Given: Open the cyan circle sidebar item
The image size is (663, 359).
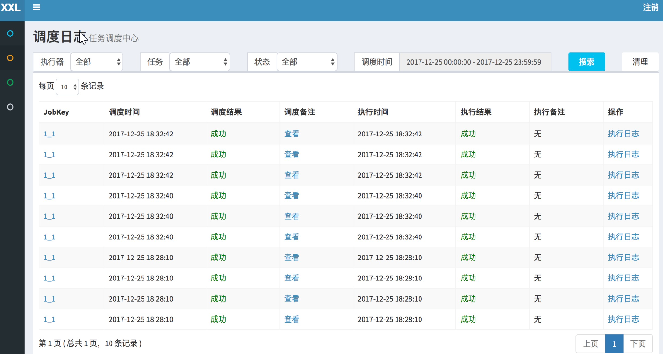Looking at the screenshot, I should [x=10, y=34].
